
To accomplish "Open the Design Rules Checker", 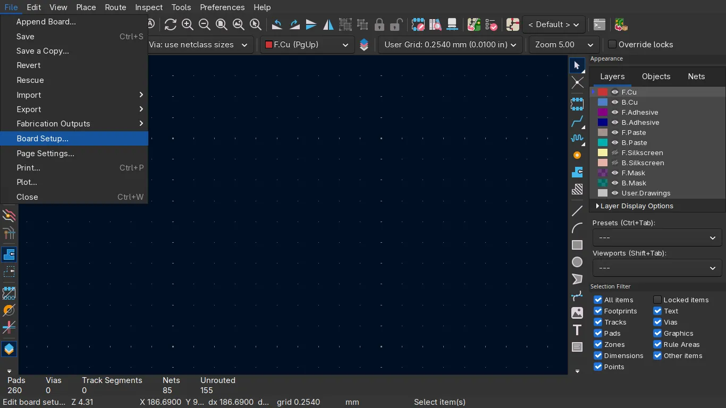I will pos(491,24).
